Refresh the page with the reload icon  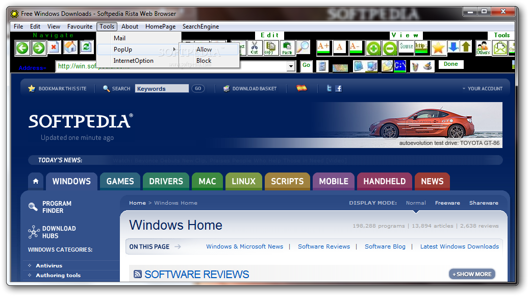click(x=86, y=47)
